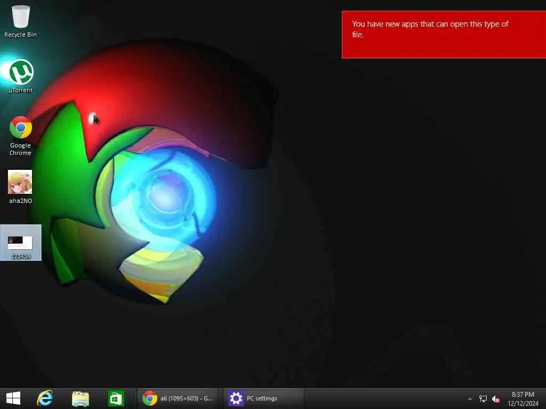Switch to the PC settings taskbar window
This screenshot has width=546, height=409.
click(263, 398)
